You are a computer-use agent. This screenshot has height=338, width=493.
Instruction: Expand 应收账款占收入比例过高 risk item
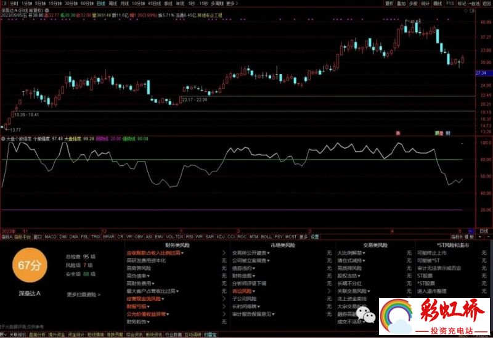click(x=155, y=253)
